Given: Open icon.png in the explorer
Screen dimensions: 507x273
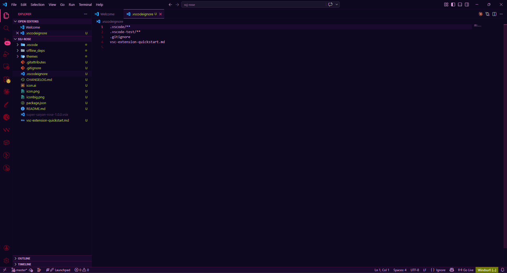Looking at the screenshot, I should pos(52,91).
